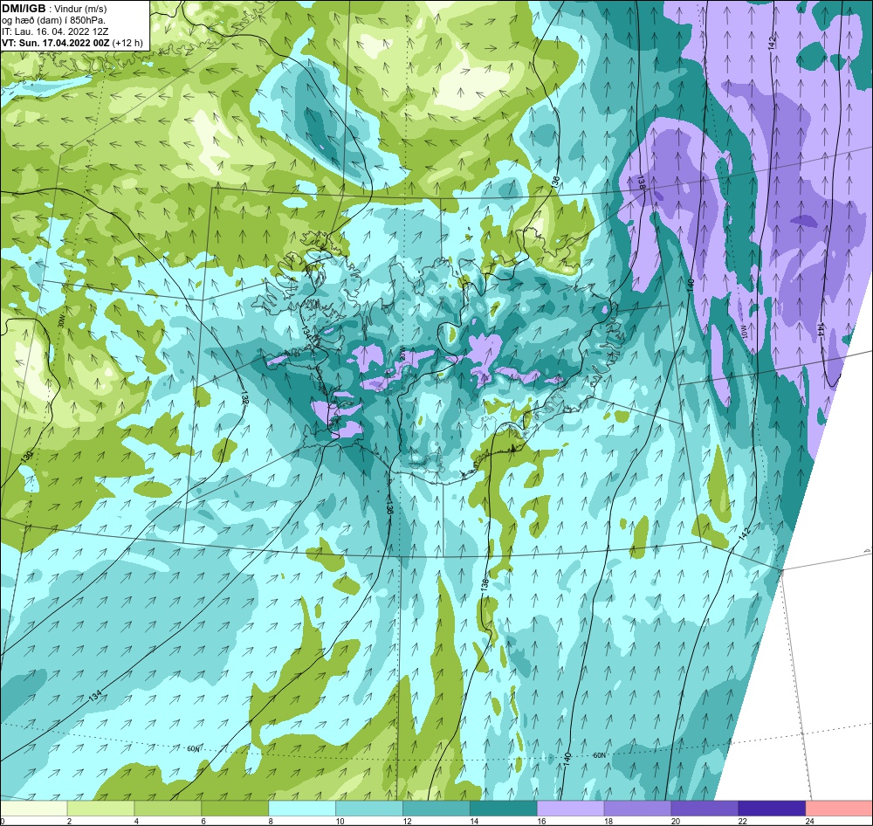The image size is (873, 826).
Task: Click the '136' contour label north-east of Iceland
Action: coord(555,181)
